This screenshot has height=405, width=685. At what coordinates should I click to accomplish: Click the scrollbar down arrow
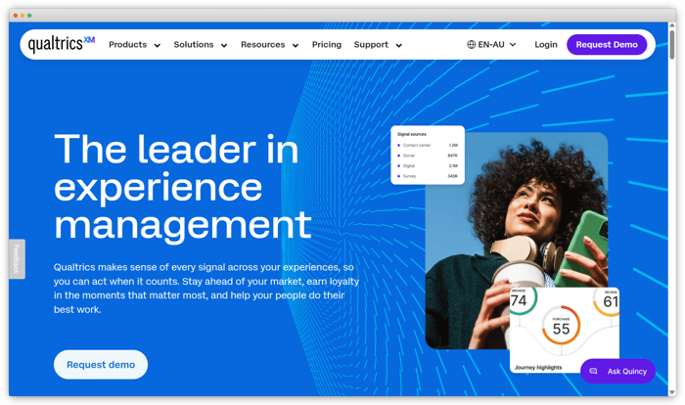pyautogui.click(x=672, y=392)
